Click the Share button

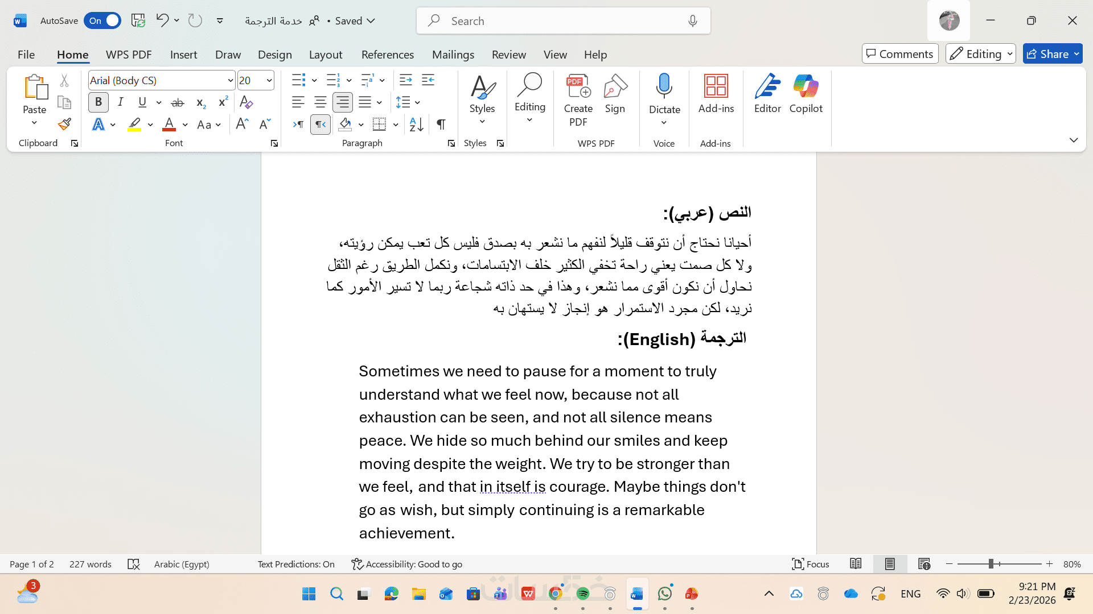[1046, 54]
